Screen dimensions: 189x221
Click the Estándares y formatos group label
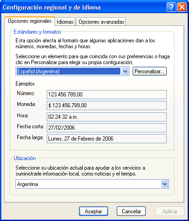coord(37,32)
